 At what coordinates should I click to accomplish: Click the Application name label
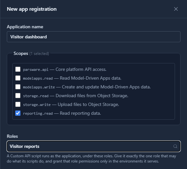coord(25,27)
